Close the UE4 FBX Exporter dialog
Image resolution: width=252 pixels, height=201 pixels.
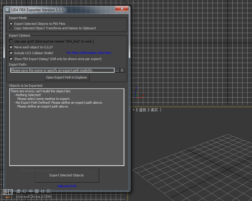click(x=122, y=9)
